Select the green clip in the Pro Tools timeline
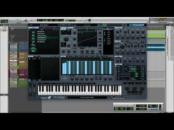Screen dimensions: 174x130 click(x=156, y=36)
